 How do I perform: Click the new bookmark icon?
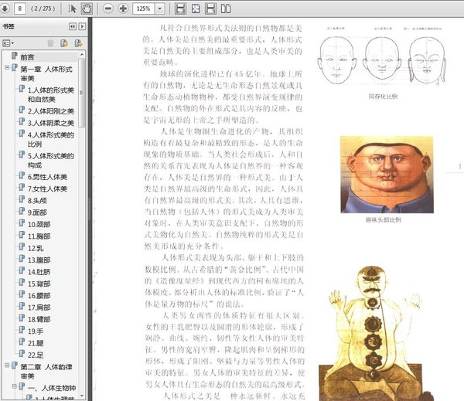click(x=64, y=43)
